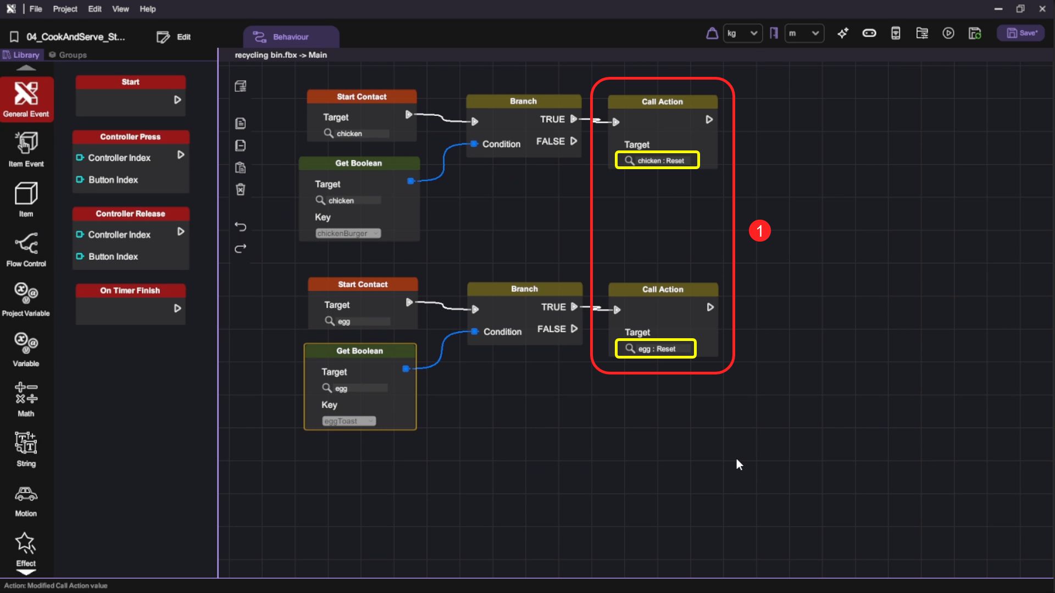Click the delete trash icon in canvas toolbar
This screenshot has width=1055, height=593.
point(241,189)
